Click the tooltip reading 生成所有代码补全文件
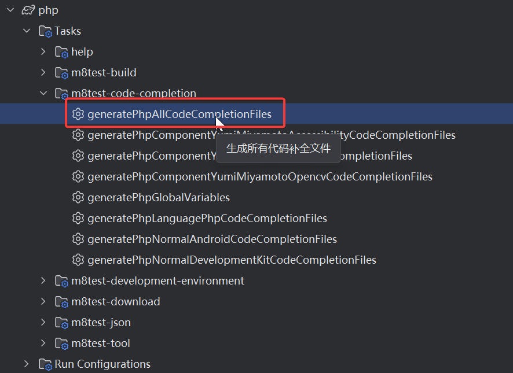 pos(278,149)
